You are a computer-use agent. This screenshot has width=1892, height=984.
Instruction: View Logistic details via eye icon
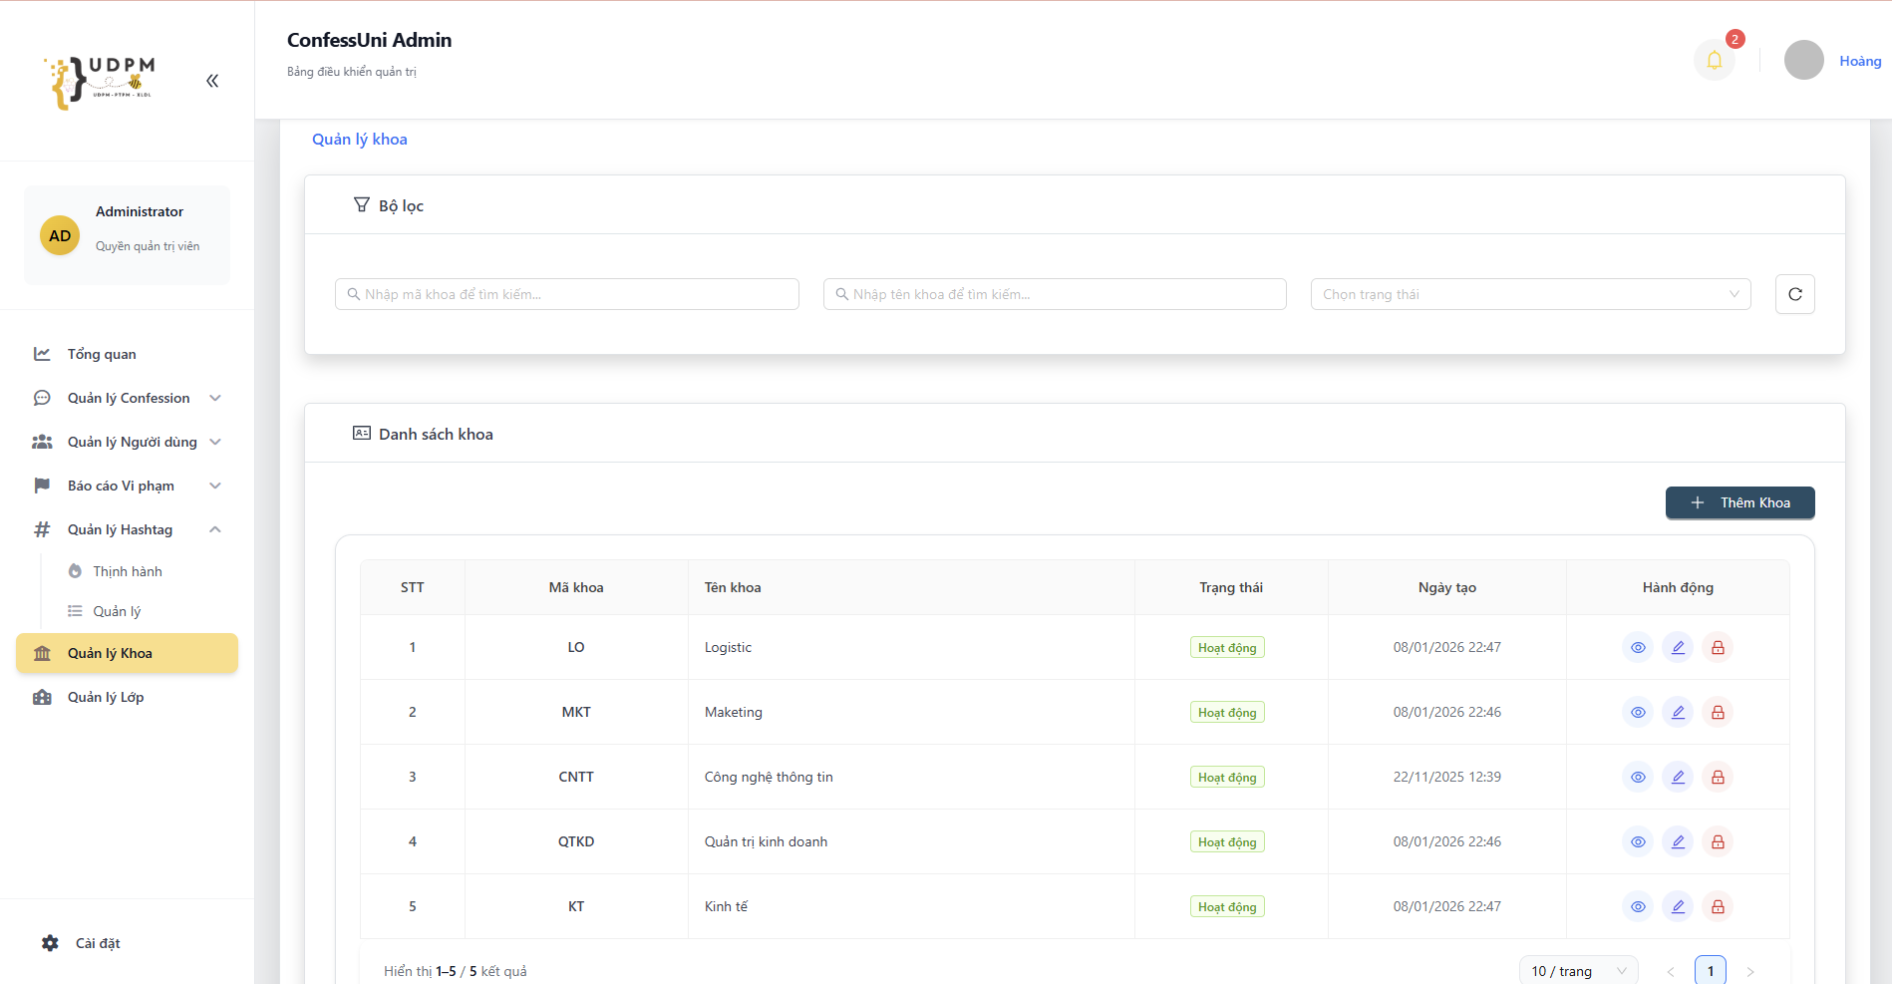click(1638, 647)
